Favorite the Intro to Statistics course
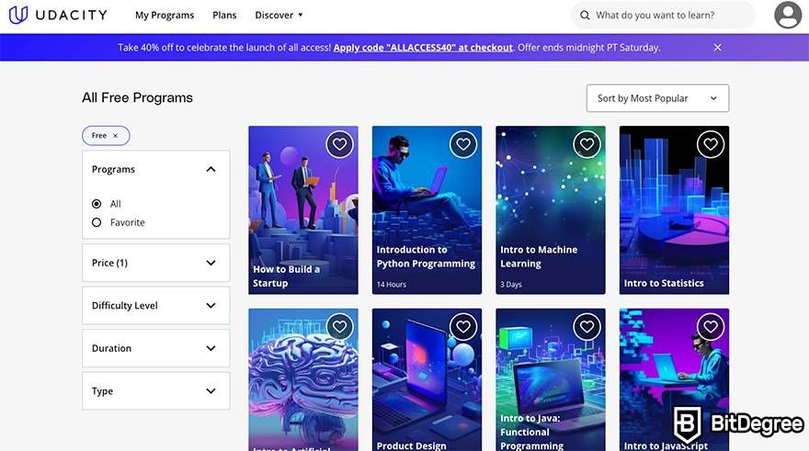809x451 pixels. point(711,144)
